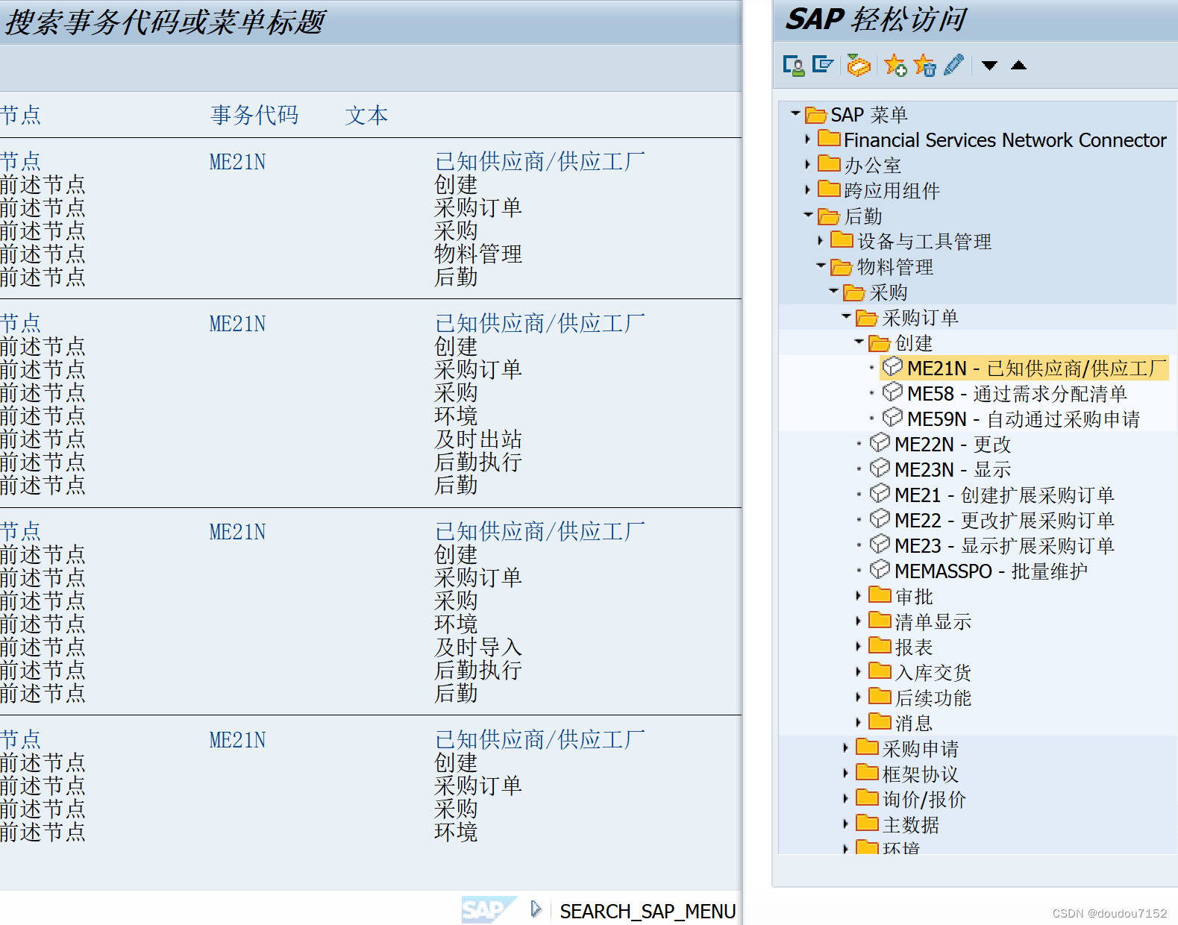Click the ME21N transaction cube icon
This screenshot has height=925, width=1178.
click(892, 366)
